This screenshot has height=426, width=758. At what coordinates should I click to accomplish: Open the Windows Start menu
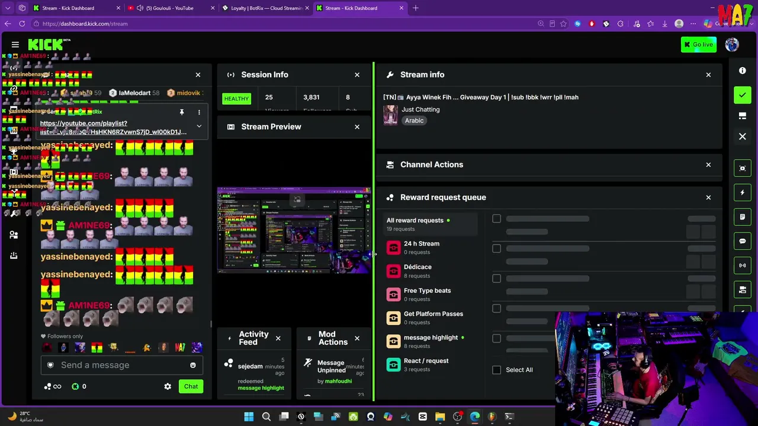(249, 417)
